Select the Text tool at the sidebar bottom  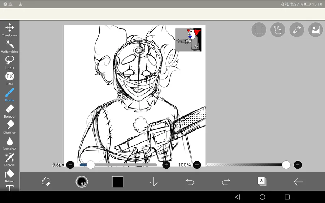click(x=10, y=188)
